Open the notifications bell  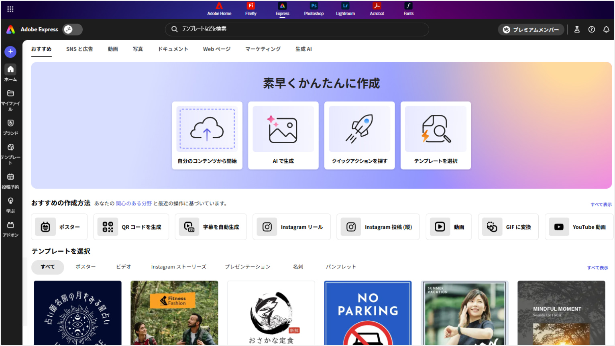point(606,29)
